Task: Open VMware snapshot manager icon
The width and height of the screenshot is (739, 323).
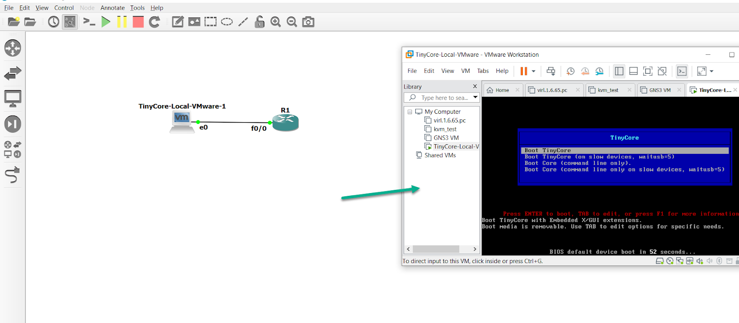Action: (600, 71)
